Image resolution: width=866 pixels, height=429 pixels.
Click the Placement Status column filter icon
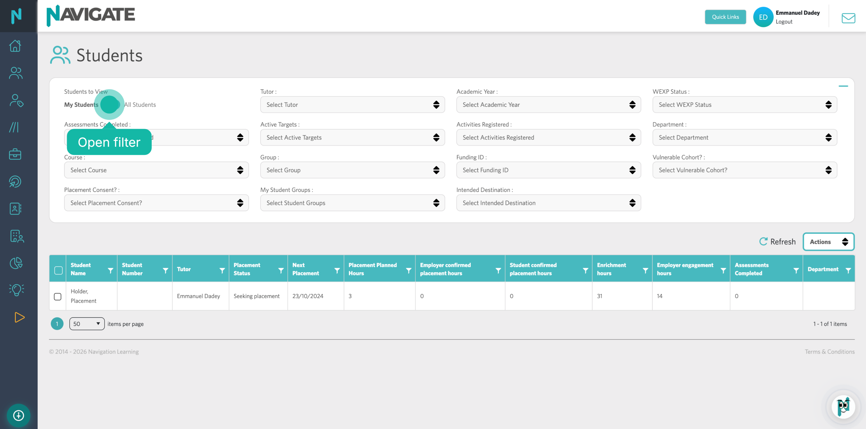(281, 270)
